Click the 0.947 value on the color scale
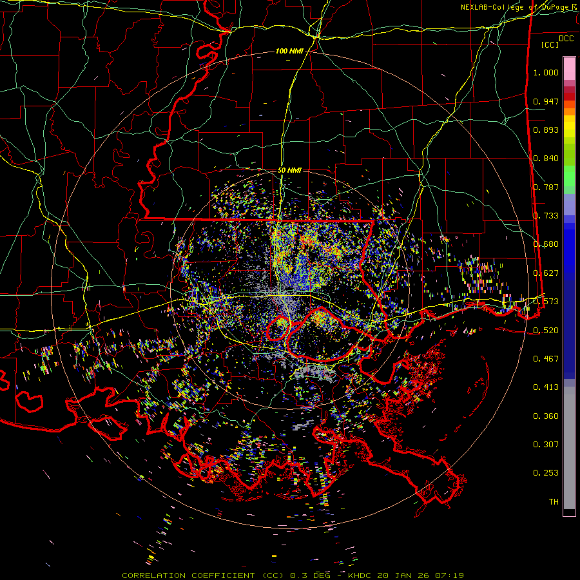The image size is (580, 580). coord(546,101)
